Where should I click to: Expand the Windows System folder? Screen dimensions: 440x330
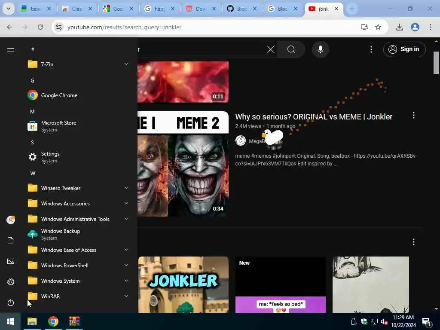point(78,281)
